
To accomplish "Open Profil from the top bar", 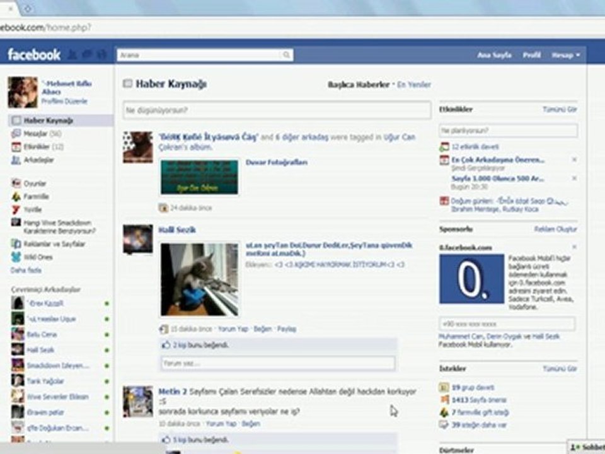I will (x=532, y=55).
